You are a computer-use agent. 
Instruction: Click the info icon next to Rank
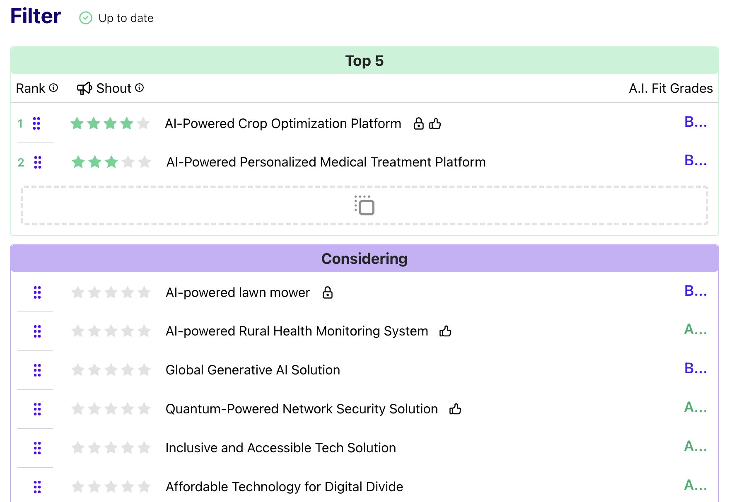pos(53,88)
